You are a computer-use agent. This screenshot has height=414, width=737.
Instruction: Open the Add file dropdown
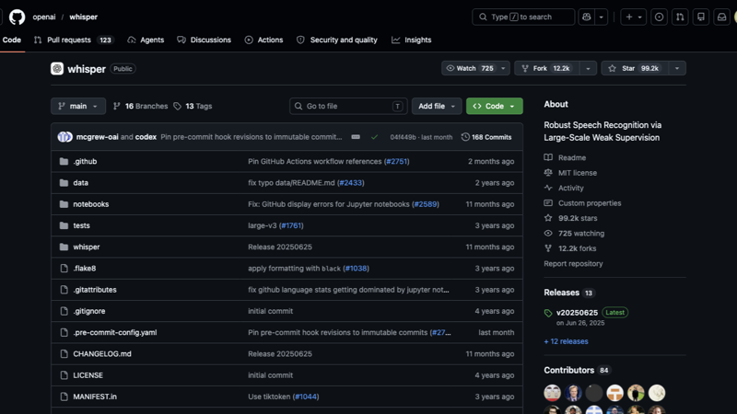[436, 106]
